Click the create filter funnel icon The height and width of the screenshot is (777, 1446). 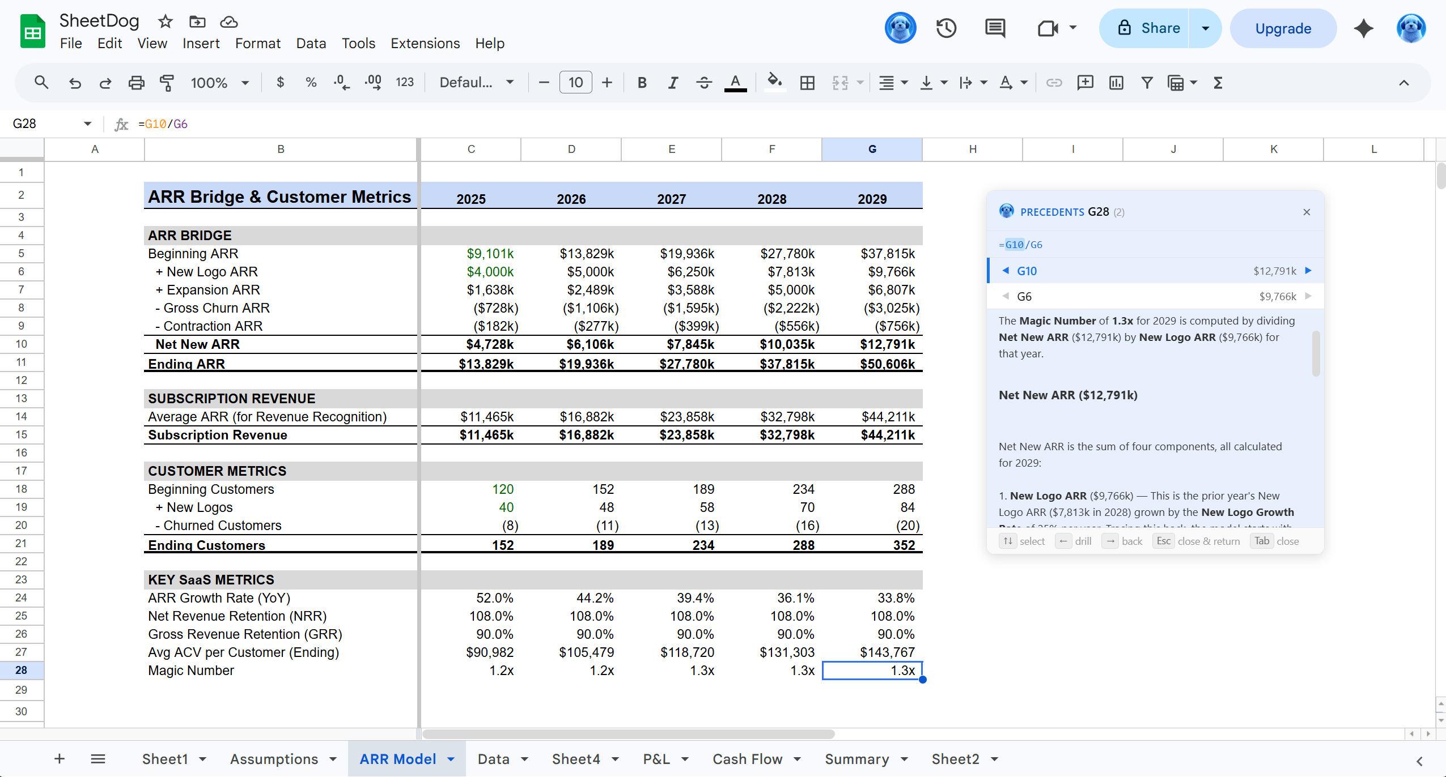point(1147,83)
